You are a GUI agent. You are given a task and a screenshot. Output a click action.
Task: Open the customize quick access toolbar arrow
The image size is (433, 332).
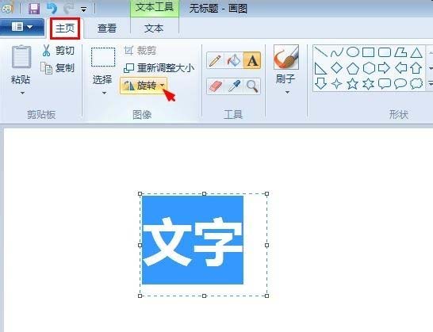coord(83,10)
